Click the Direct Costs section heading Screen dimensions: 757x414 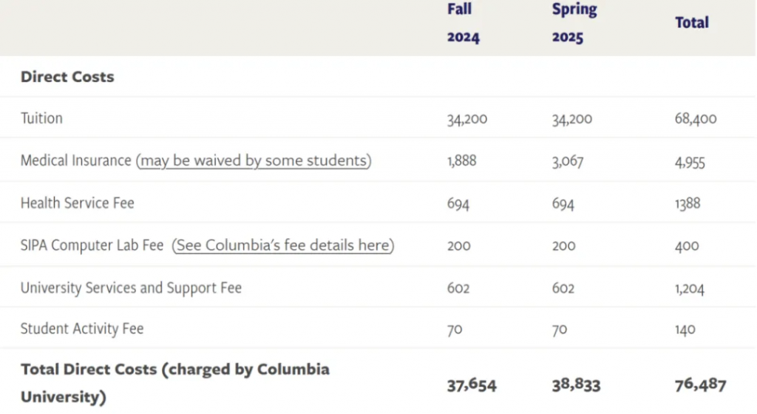coord(67,77)
